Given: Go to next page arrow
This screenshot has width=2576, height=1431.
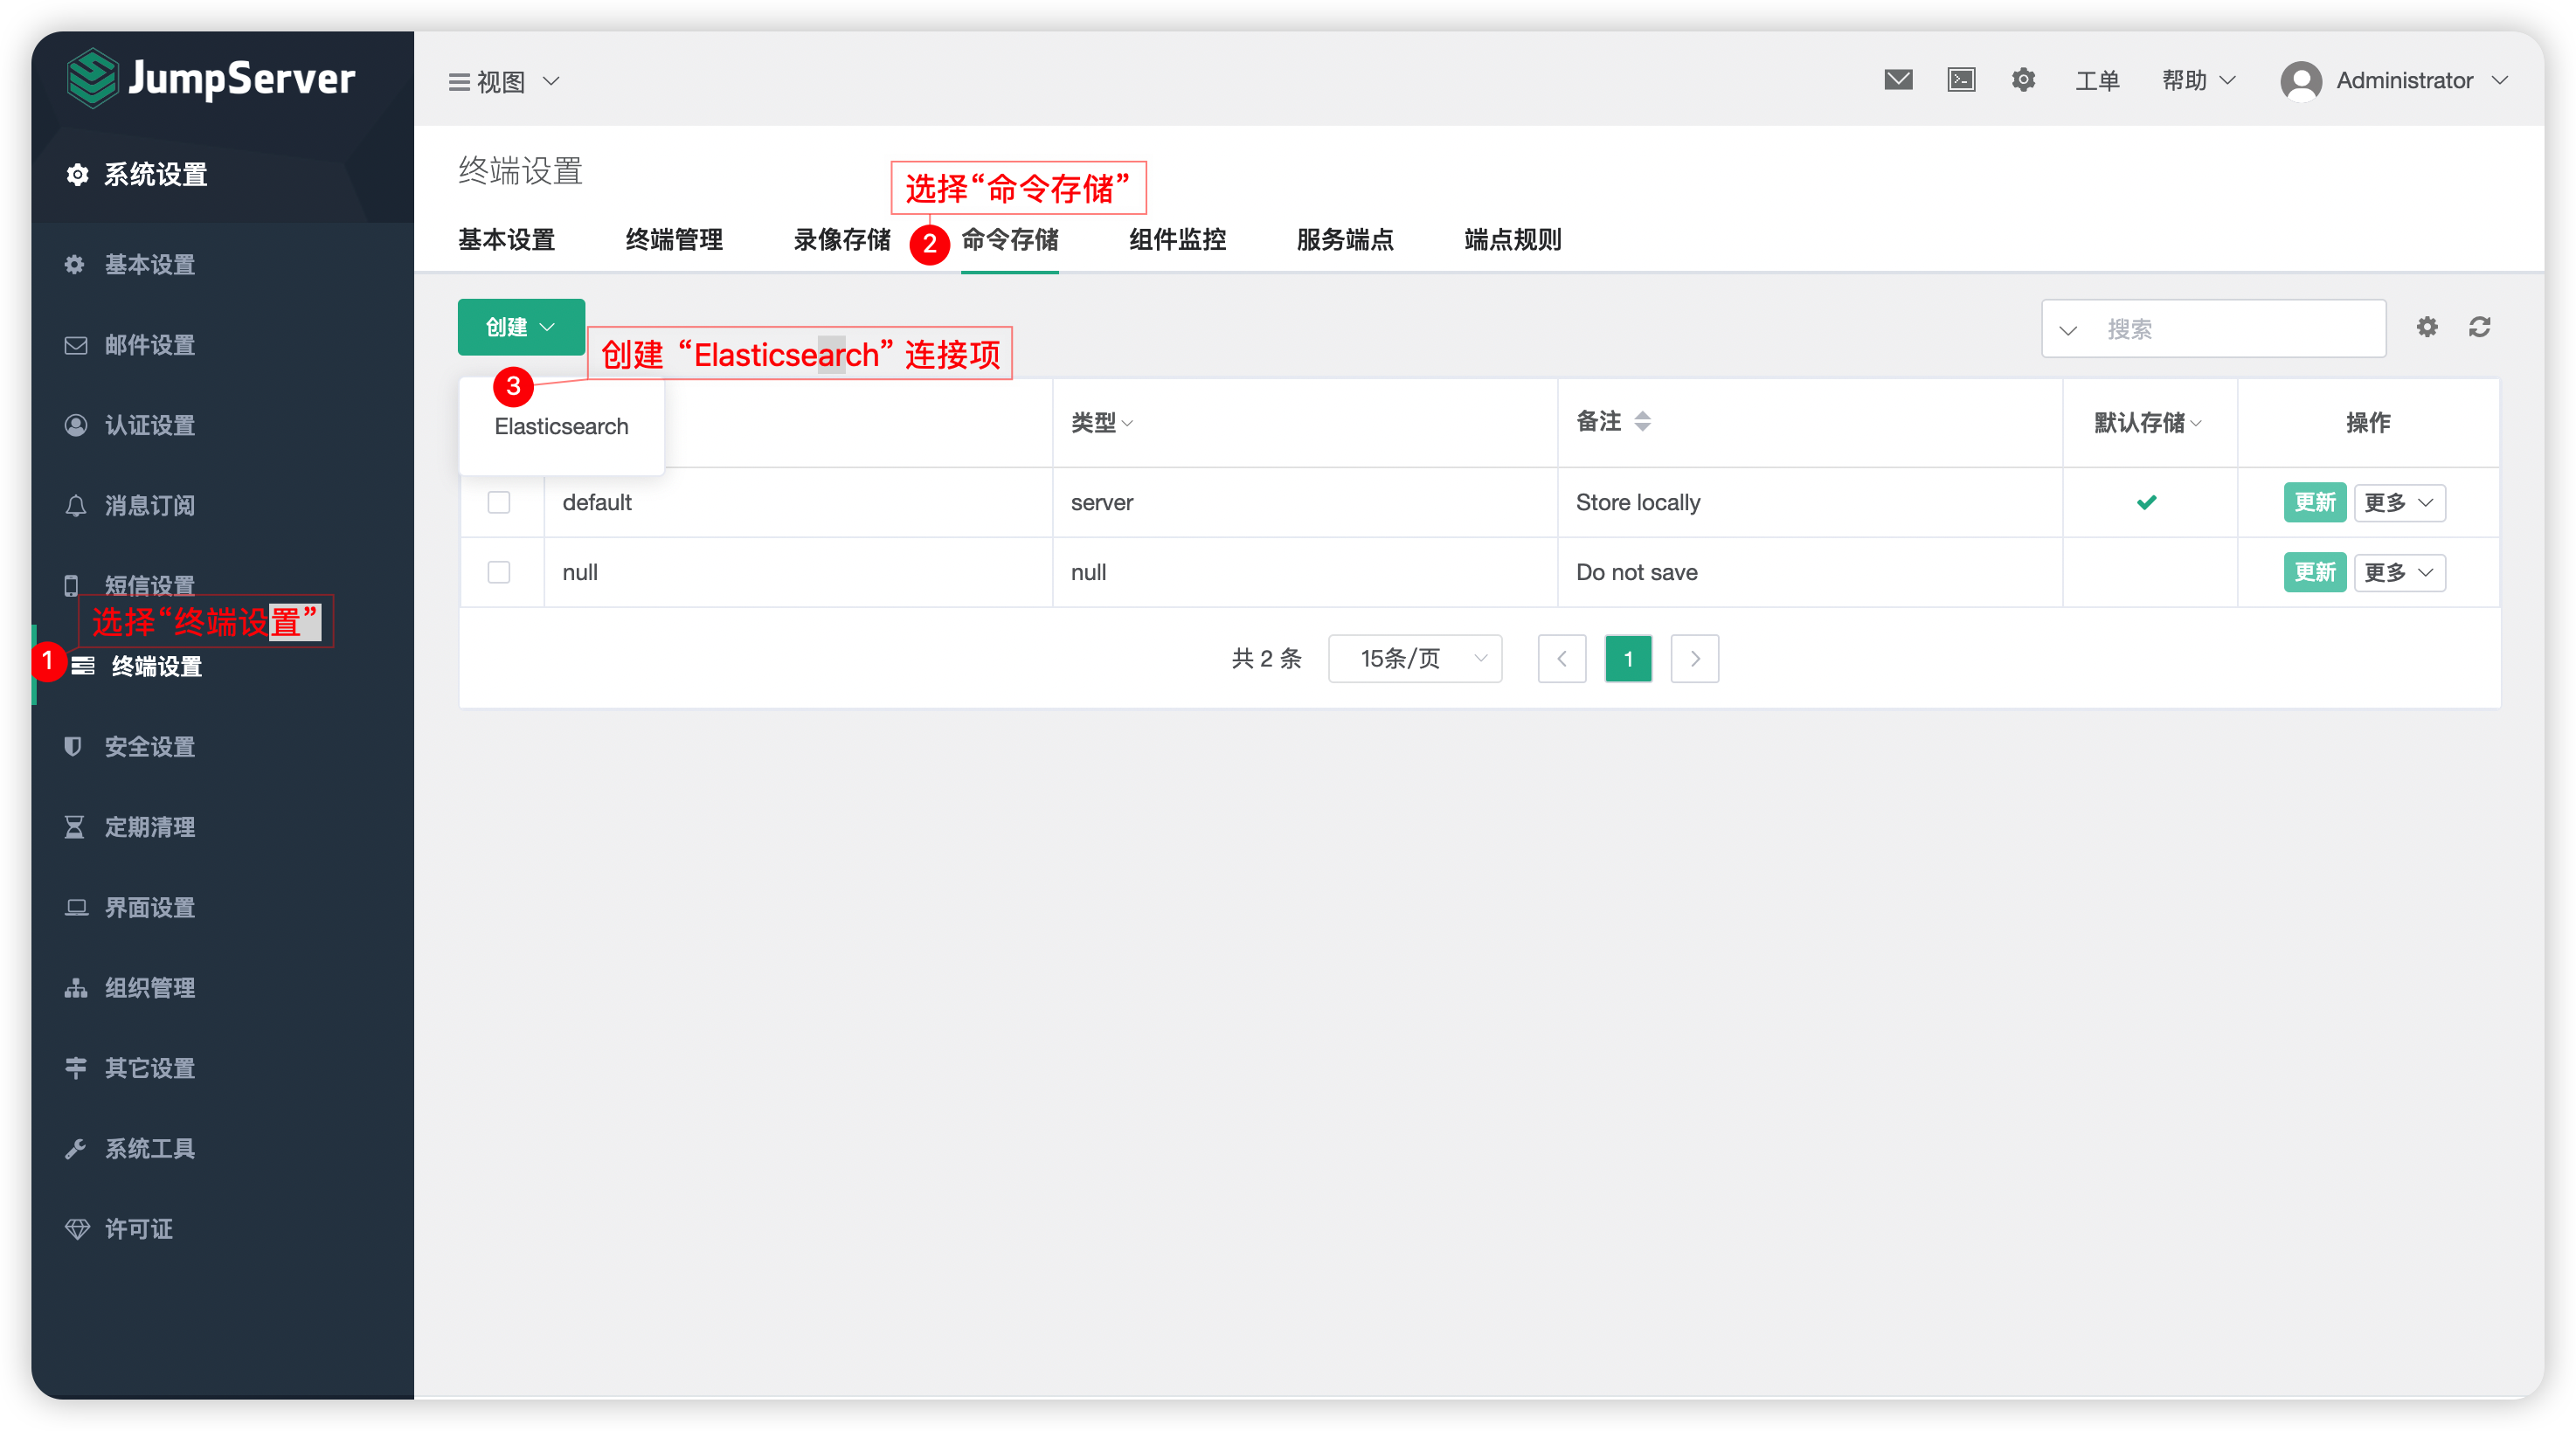Looking at the screenshot, I should pyautogui.click(x=1694, y=659).
